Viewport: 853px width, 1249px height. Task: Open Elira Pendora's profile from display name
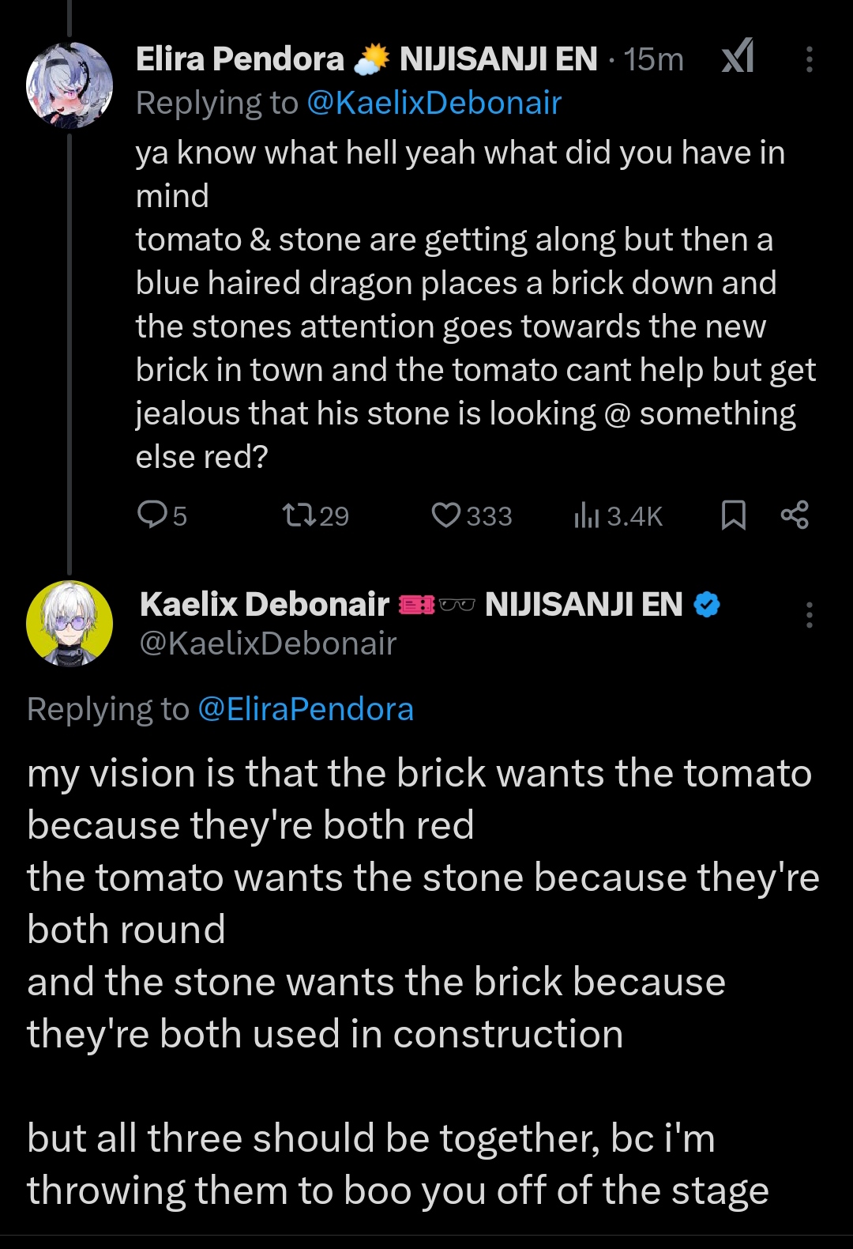point(239,59)
